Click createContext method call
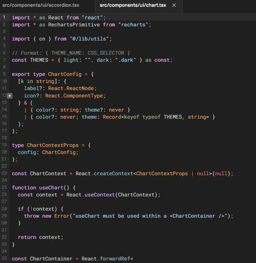Image resolution: width=256 pixels, height=263 pixels. point(114,174)
